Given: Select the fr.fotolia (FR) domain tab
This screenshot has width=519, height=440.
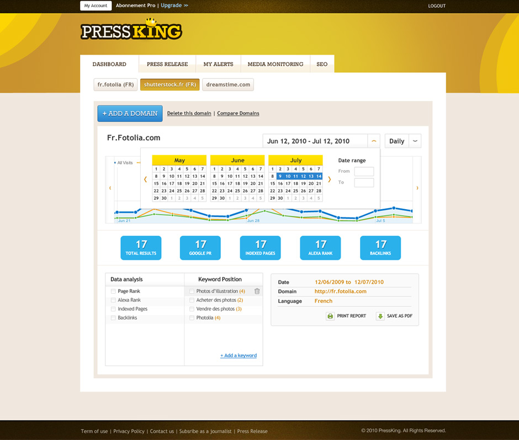Looking at the screenshot, I should pos(115,85).
